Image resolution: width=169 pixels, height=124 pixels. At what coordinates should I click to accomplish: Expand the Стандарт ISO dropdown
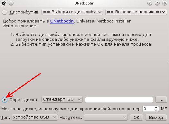click(62, 99)
